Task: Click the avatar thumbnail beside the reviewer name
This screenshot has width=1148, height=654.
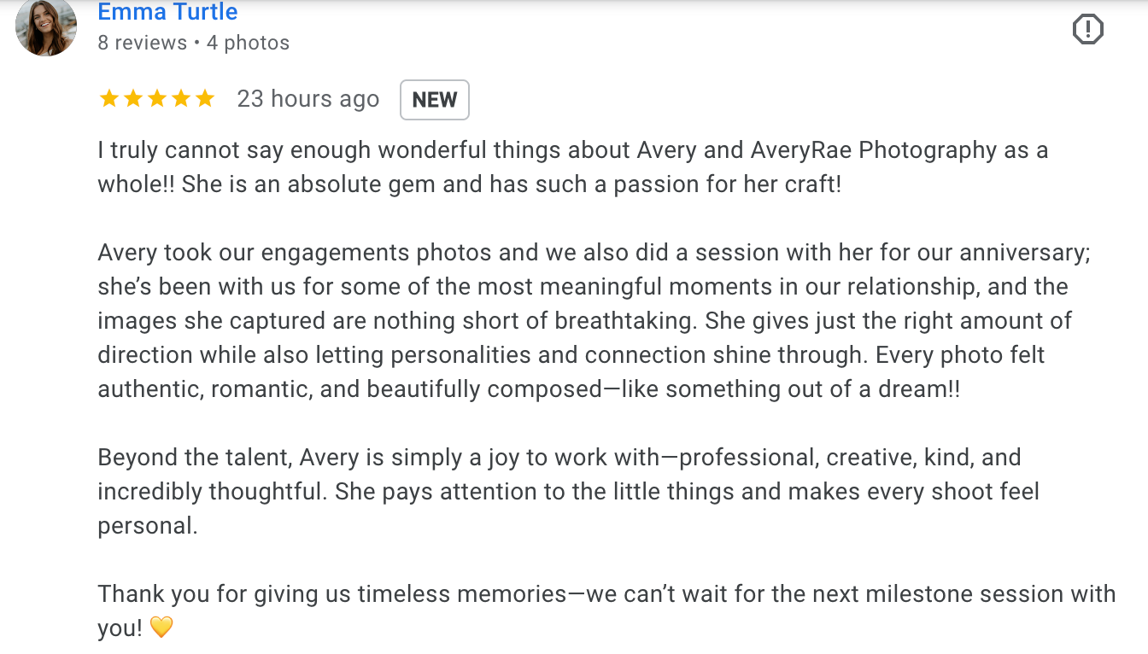Action: pyautogui.click(x=46, y=28)
